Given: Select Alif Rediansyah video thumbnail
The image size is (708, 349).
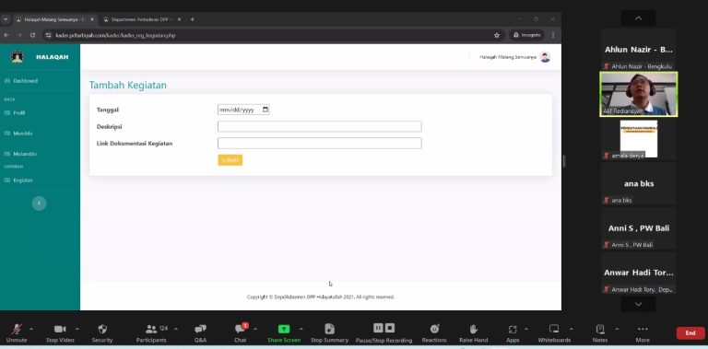Looking at the screenshot, I should tap(639, 94).
